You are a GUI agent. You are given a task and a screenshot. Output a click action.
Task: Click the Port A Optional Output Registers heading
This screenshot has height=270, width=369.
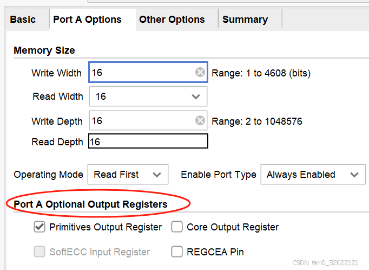coord(91,204)
